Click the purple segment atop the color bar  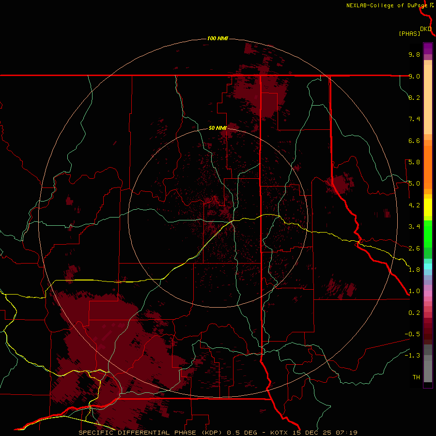coord(428,48)
